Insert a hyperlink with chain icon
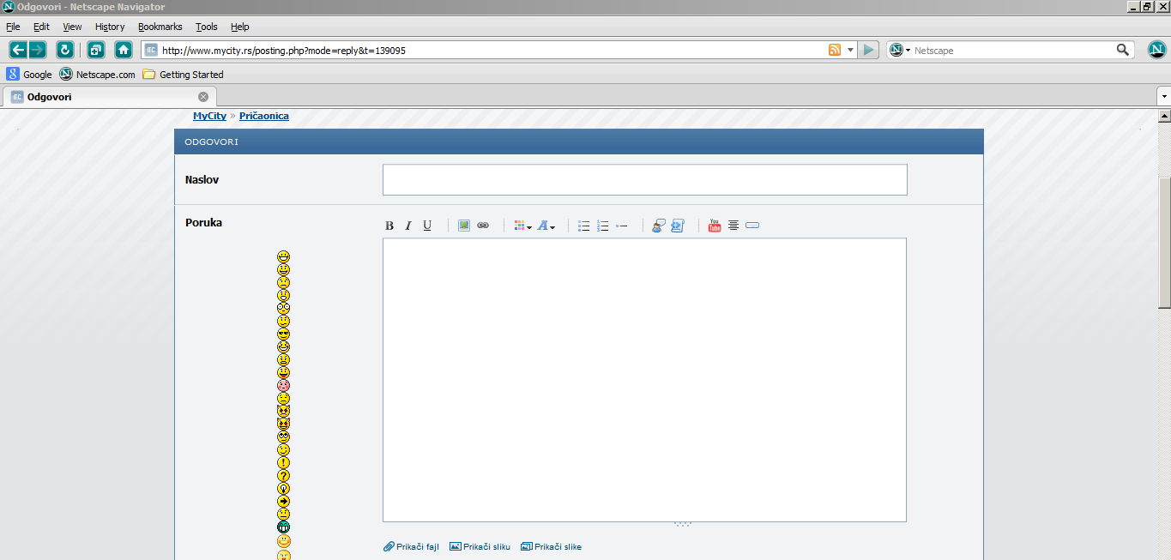 [483, 226]
